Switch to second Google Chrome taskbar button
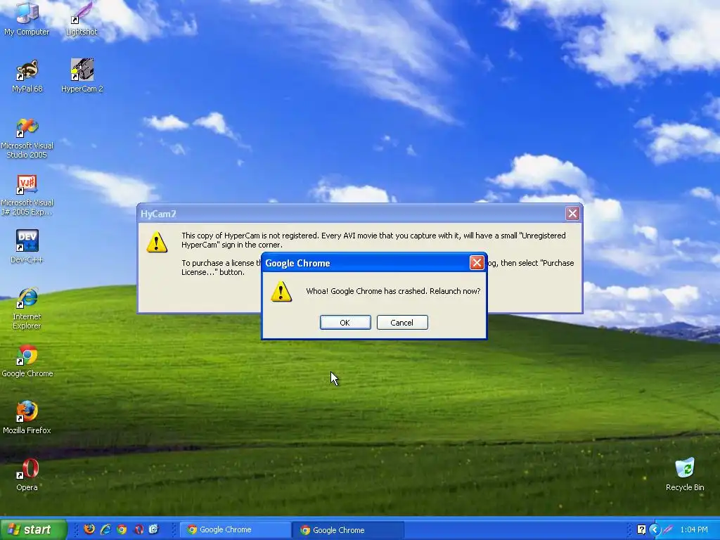 click(347, 530)
